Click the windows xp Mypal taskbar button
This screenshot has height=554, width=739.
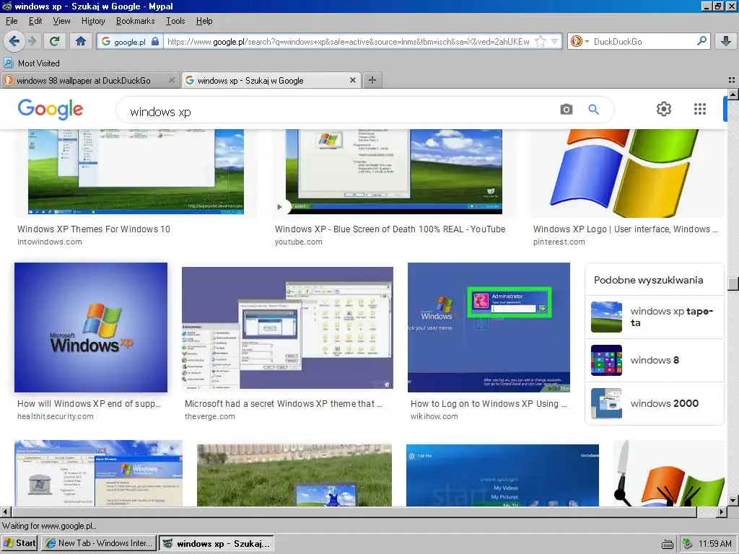click(x=217, y=543)
